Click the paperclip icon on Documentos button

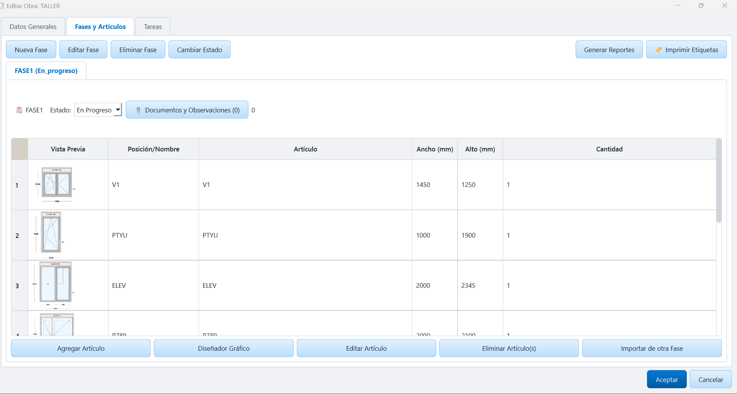138,110
